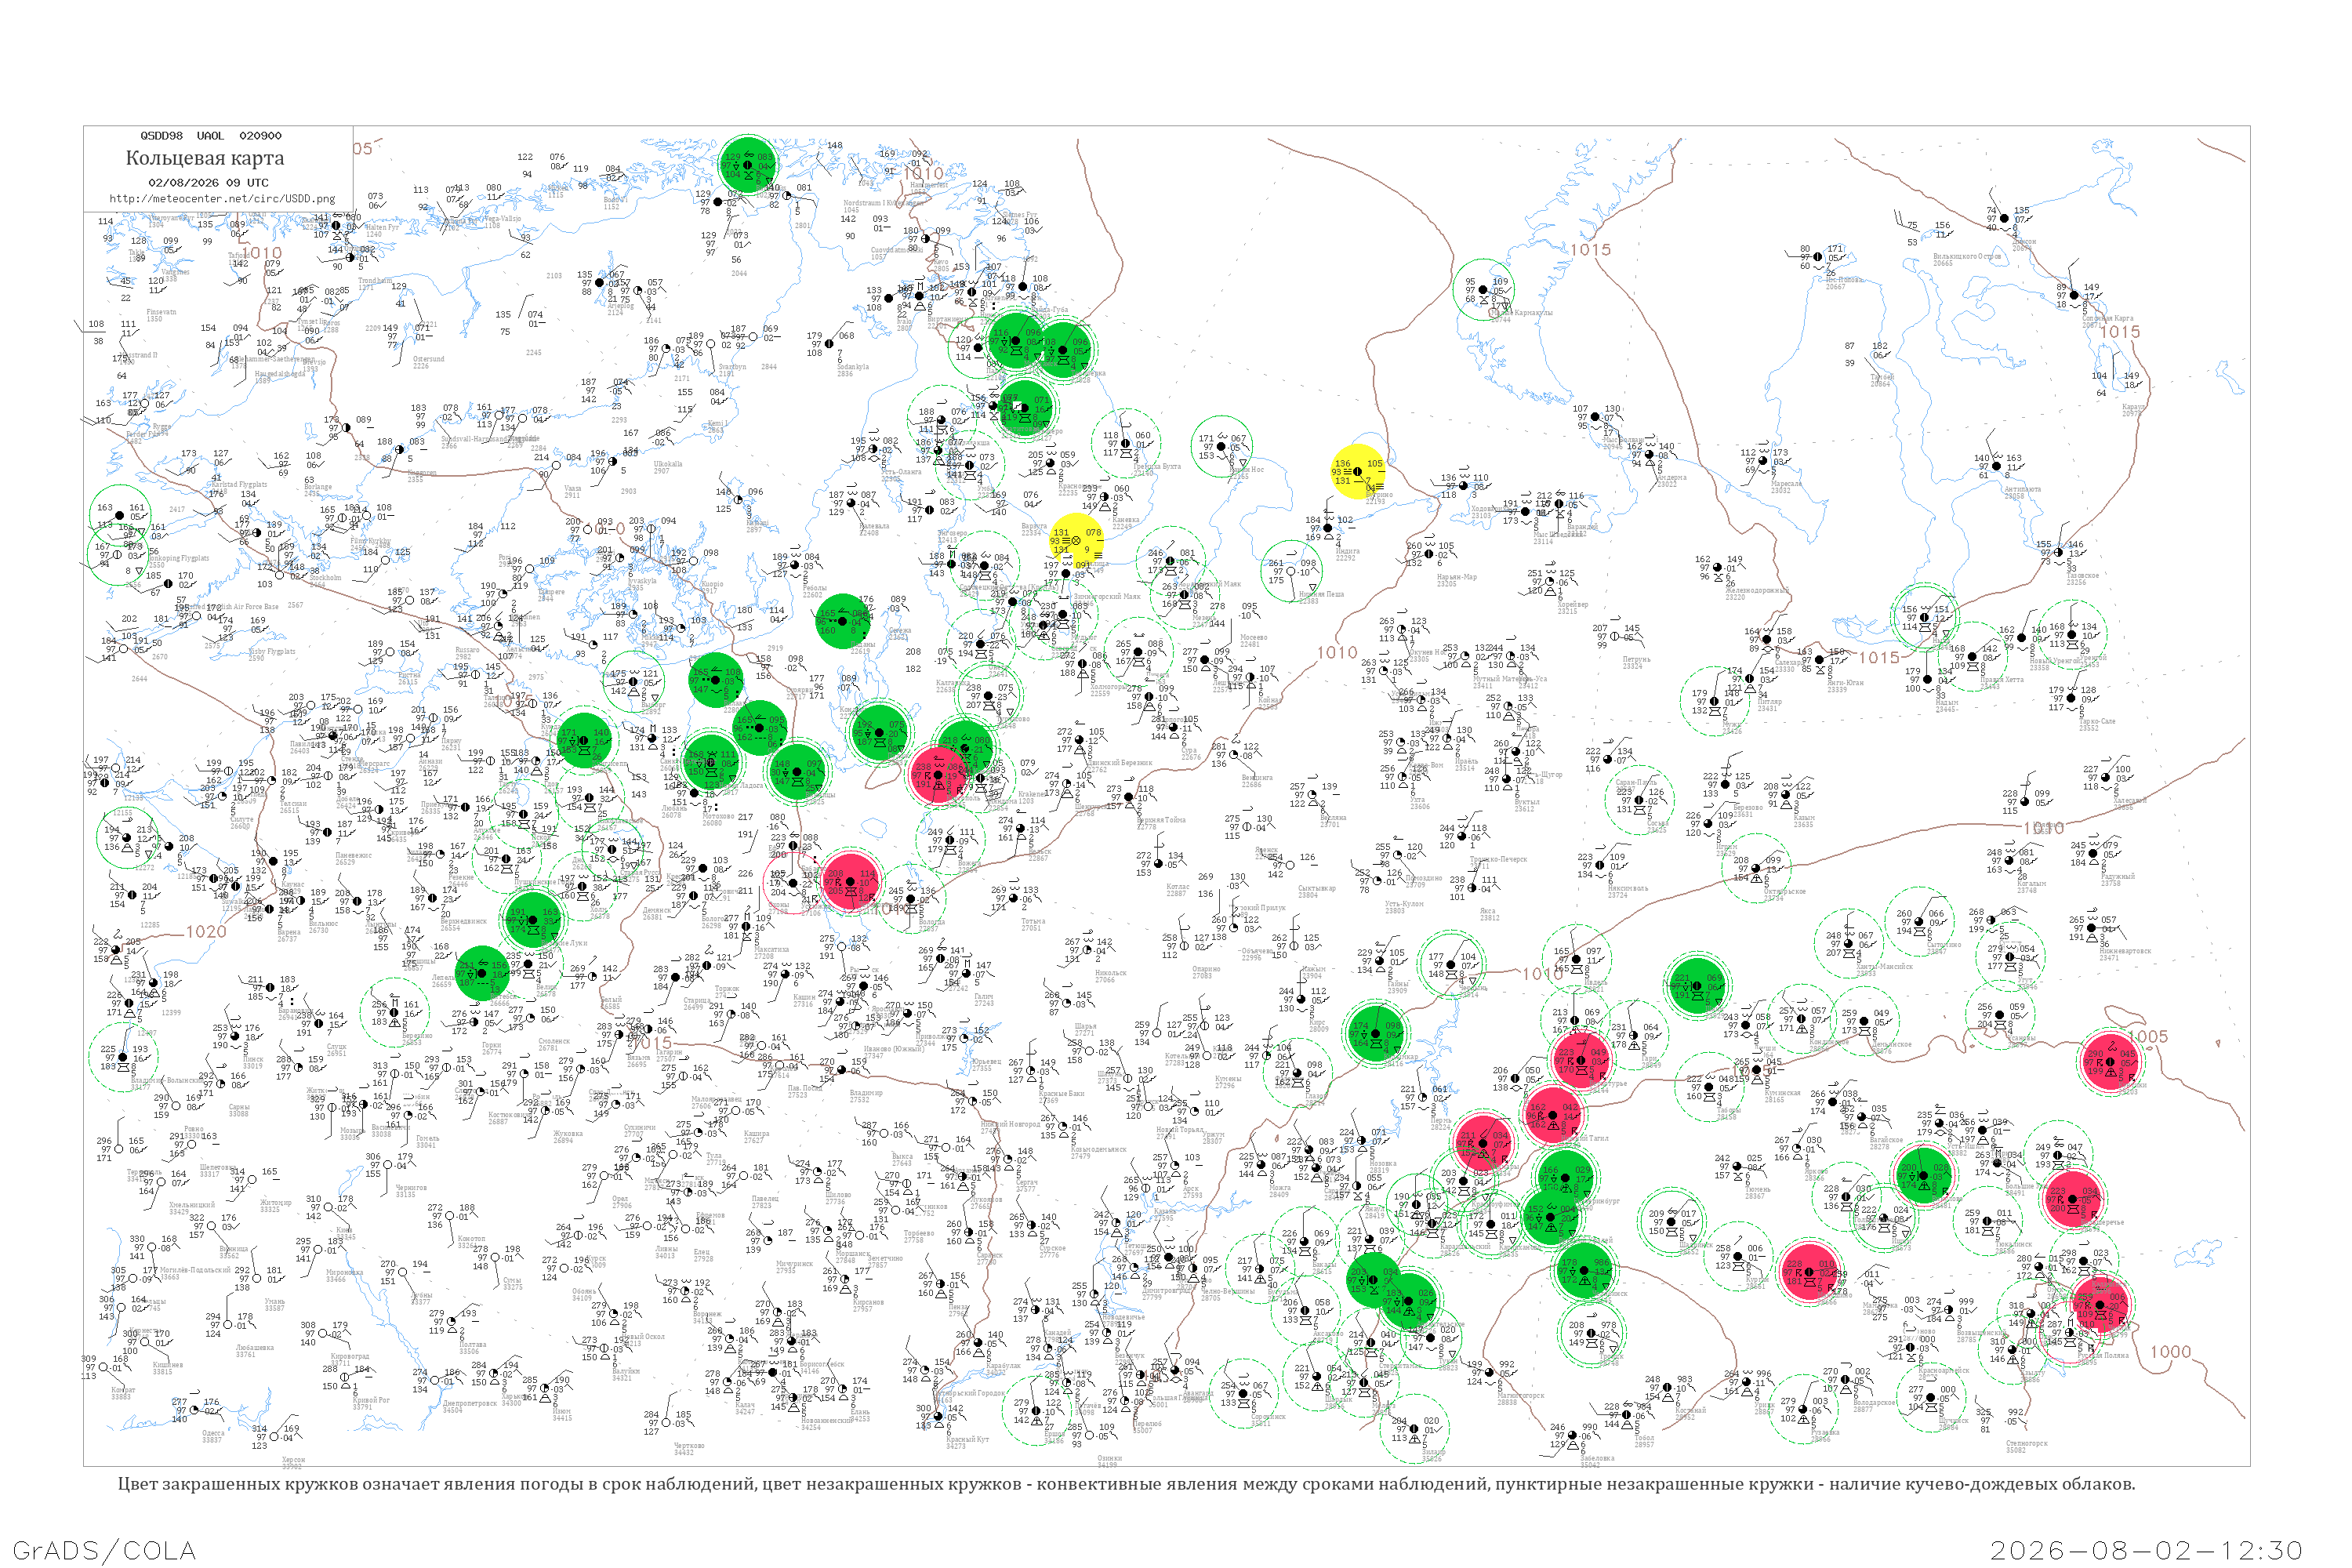Click the topmost green station circle on the map
This screenshot has height=1568, width=2352.
[x=747, y=165]
